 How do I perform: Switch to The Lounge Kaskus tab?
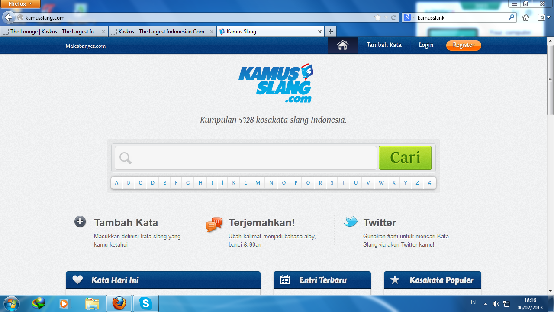(54, 32)
